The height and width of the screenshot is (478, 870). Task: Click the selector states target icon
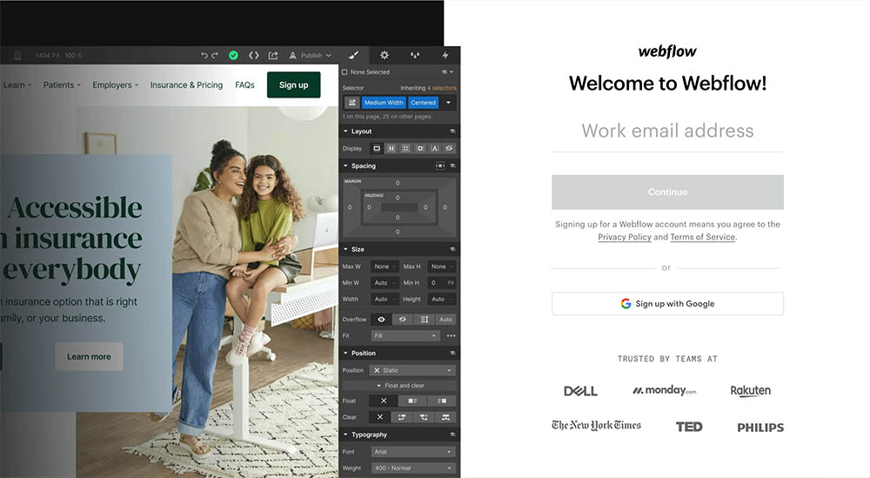point(351,103)
